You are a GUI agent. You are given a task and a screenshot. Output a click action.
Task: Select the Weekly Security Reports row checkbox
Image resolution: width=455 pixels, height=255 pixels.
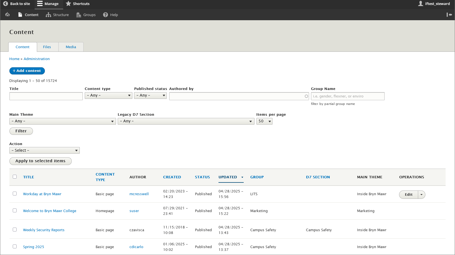pos(15,230)
